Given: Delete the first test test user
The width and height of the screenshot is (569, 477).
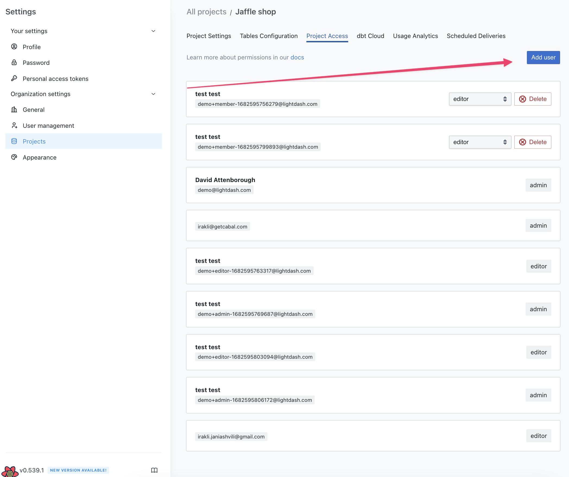Looking at the screenshot, I should (x=532, y=99).
